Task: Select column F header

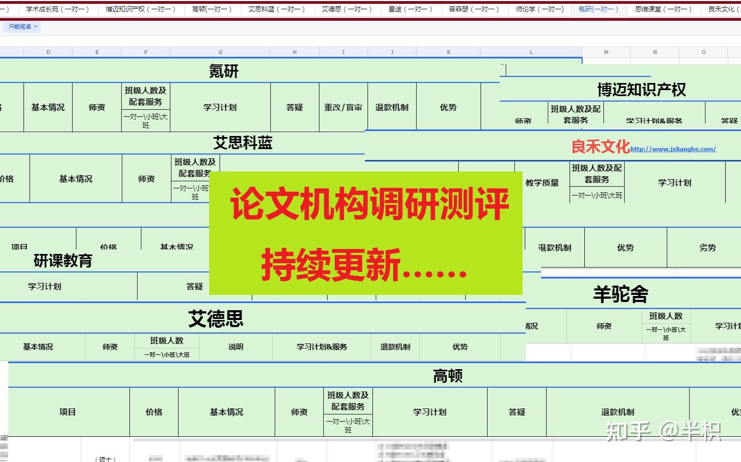Action: click(146, 52)
